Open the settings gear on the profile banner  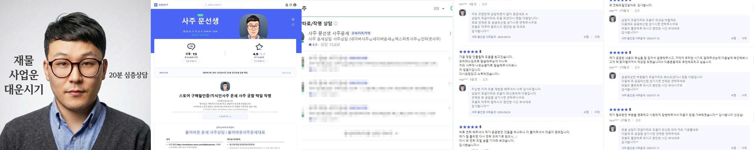pyautogui.click(x=293, y=19)
